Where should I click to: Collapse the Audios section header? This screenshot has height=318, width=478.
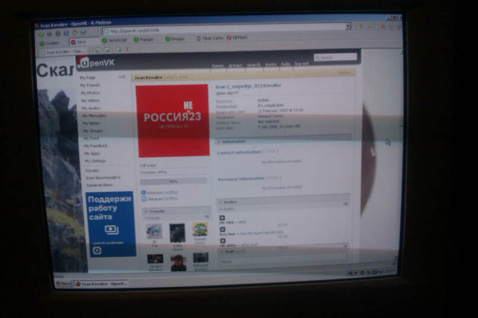coord(283,202)
